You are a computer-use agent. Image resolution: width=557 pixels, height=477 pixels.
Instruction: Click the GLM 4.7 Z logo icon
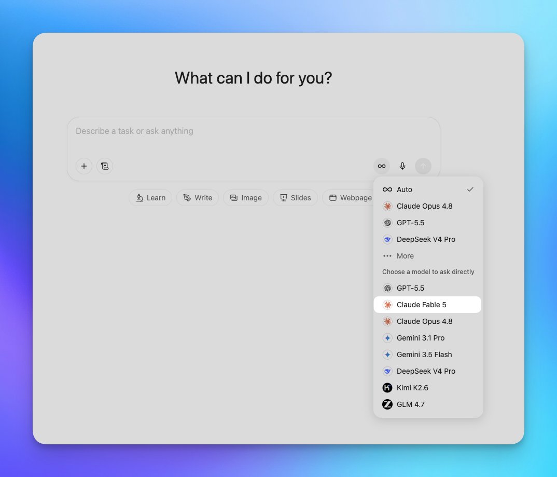coord(387,404)
